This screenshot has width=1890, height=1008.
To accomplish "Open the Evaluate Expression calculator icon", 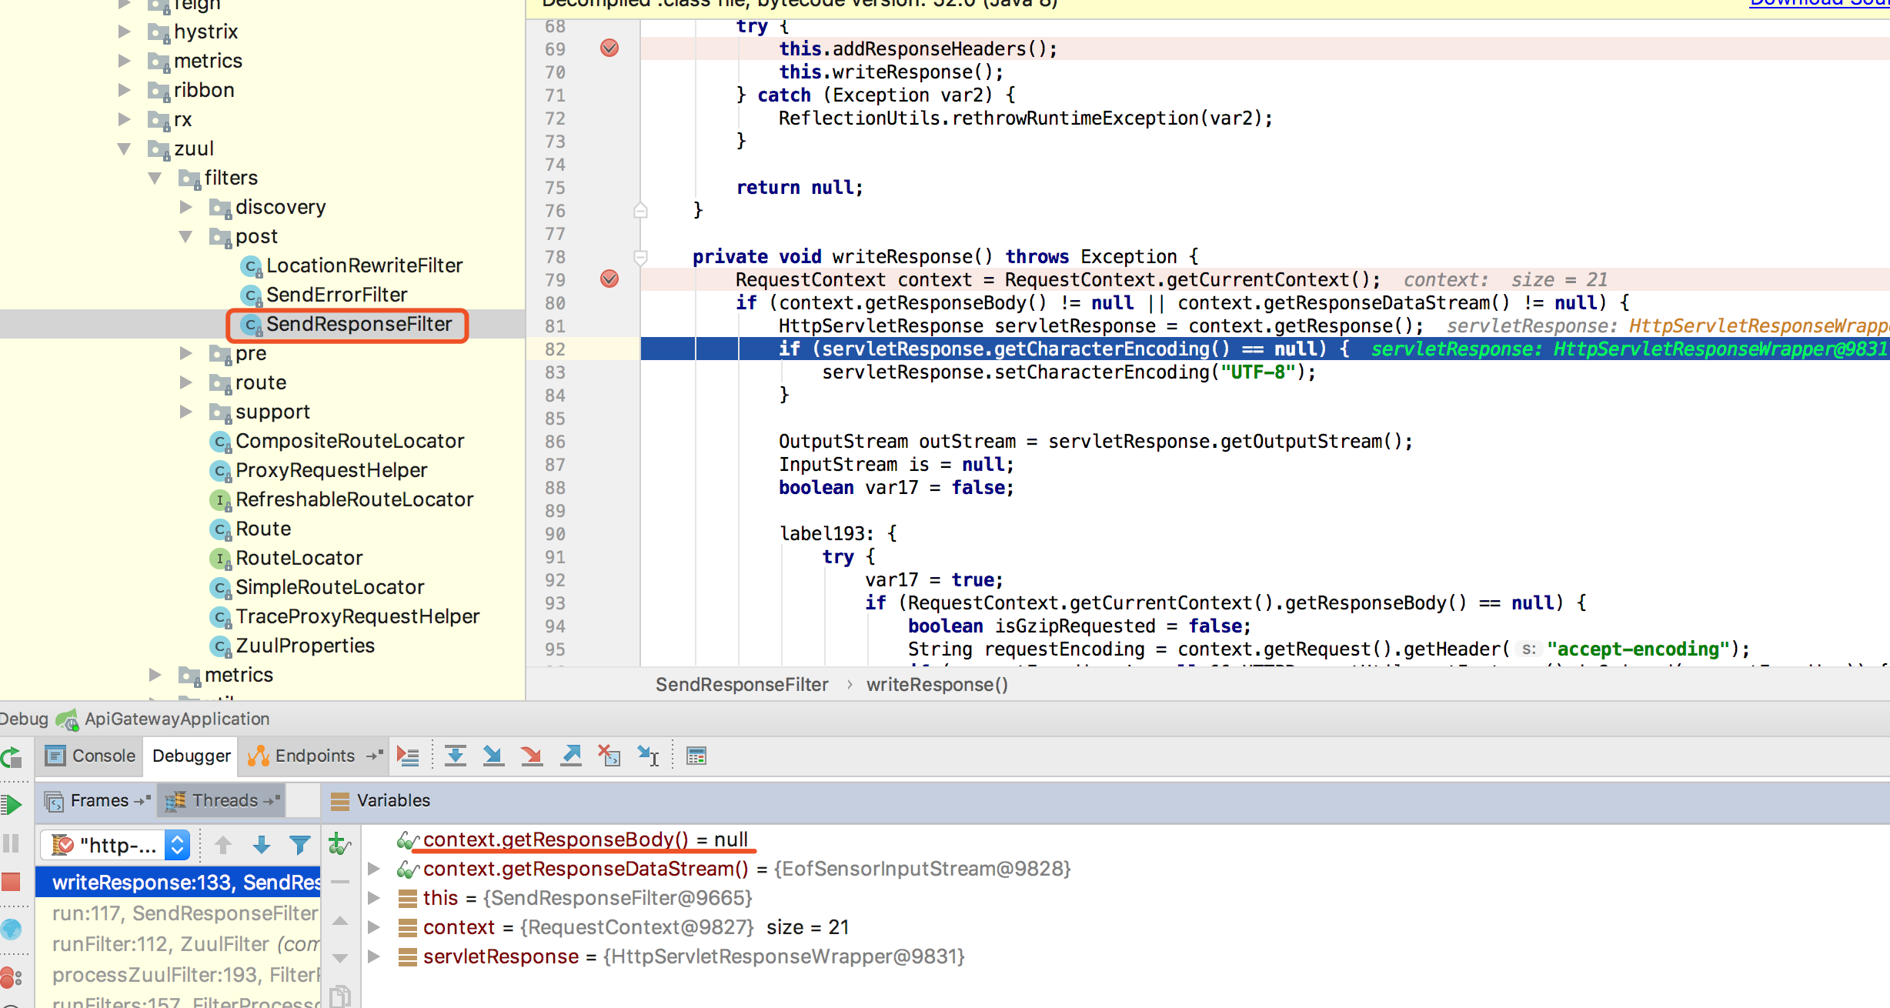I will point(696,756).
